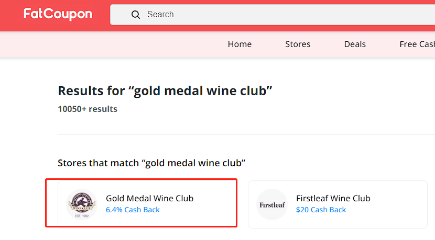Go to the Stores page
435x240 pixels.
click(x=298, y=44)
